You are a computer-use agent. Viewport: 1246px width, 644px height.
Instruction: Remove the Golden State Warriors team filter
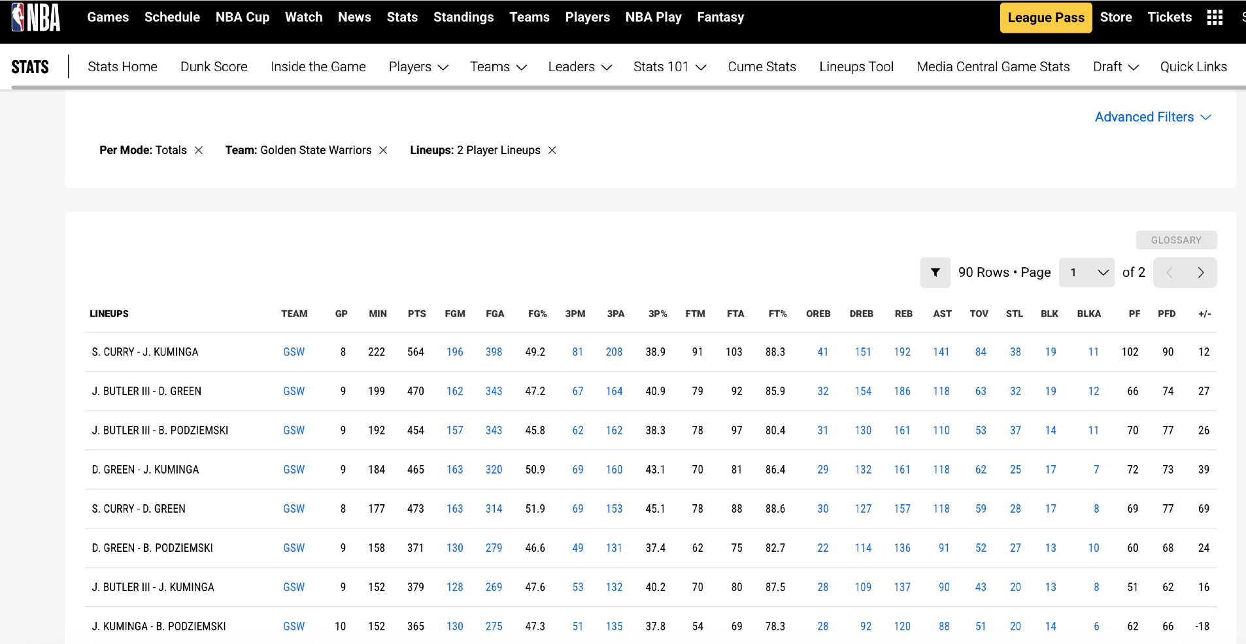pos(383,150)
